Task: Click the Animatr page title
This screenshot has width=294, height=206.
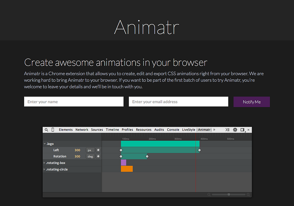Action: coord(147,27)
